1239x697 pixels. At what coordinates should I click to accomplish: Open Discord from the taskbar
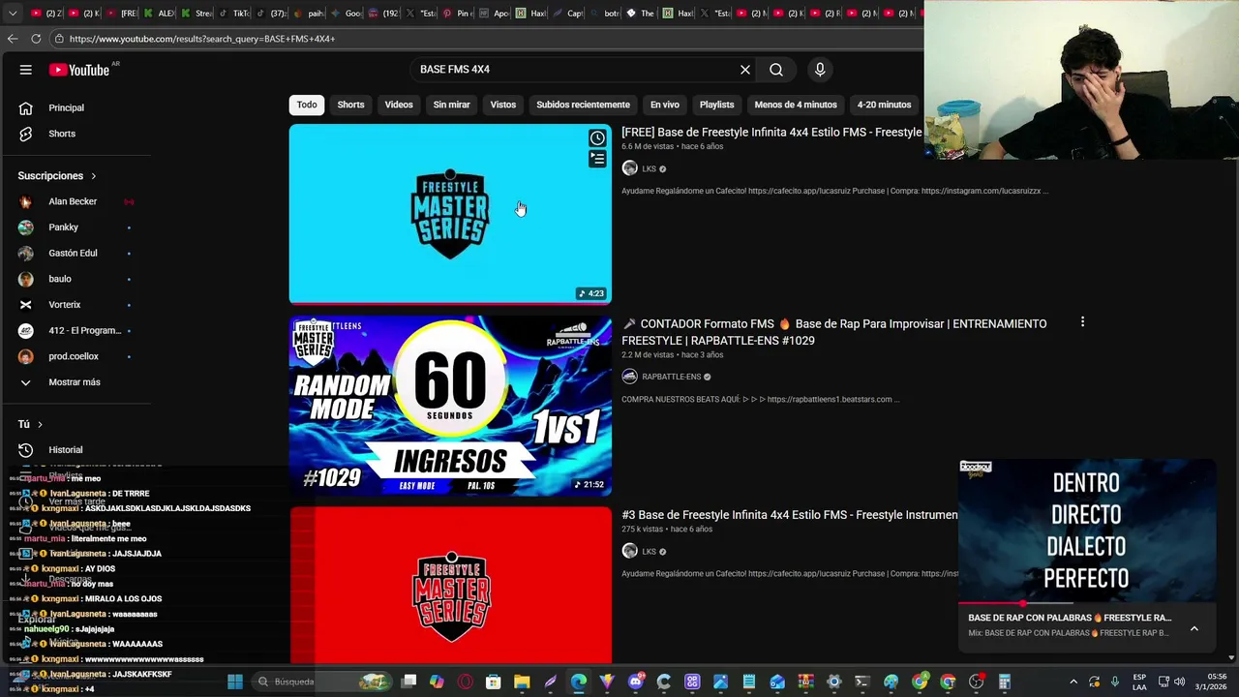(x=635, y=682)
